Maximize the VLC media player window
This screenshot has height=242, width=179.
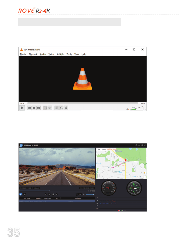134,50
